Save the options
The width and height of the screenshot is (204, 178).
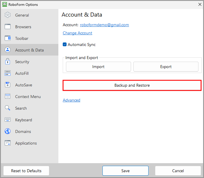point(125,171)
